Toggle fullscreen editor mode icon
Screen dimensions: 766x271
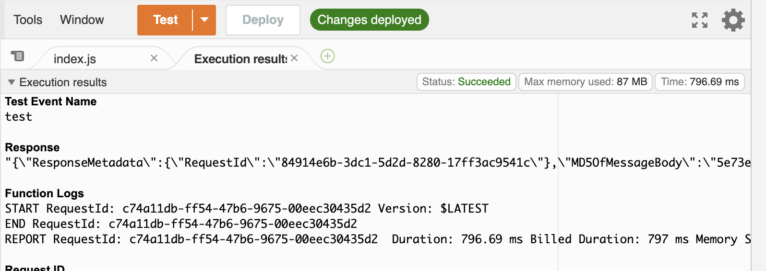700,20
